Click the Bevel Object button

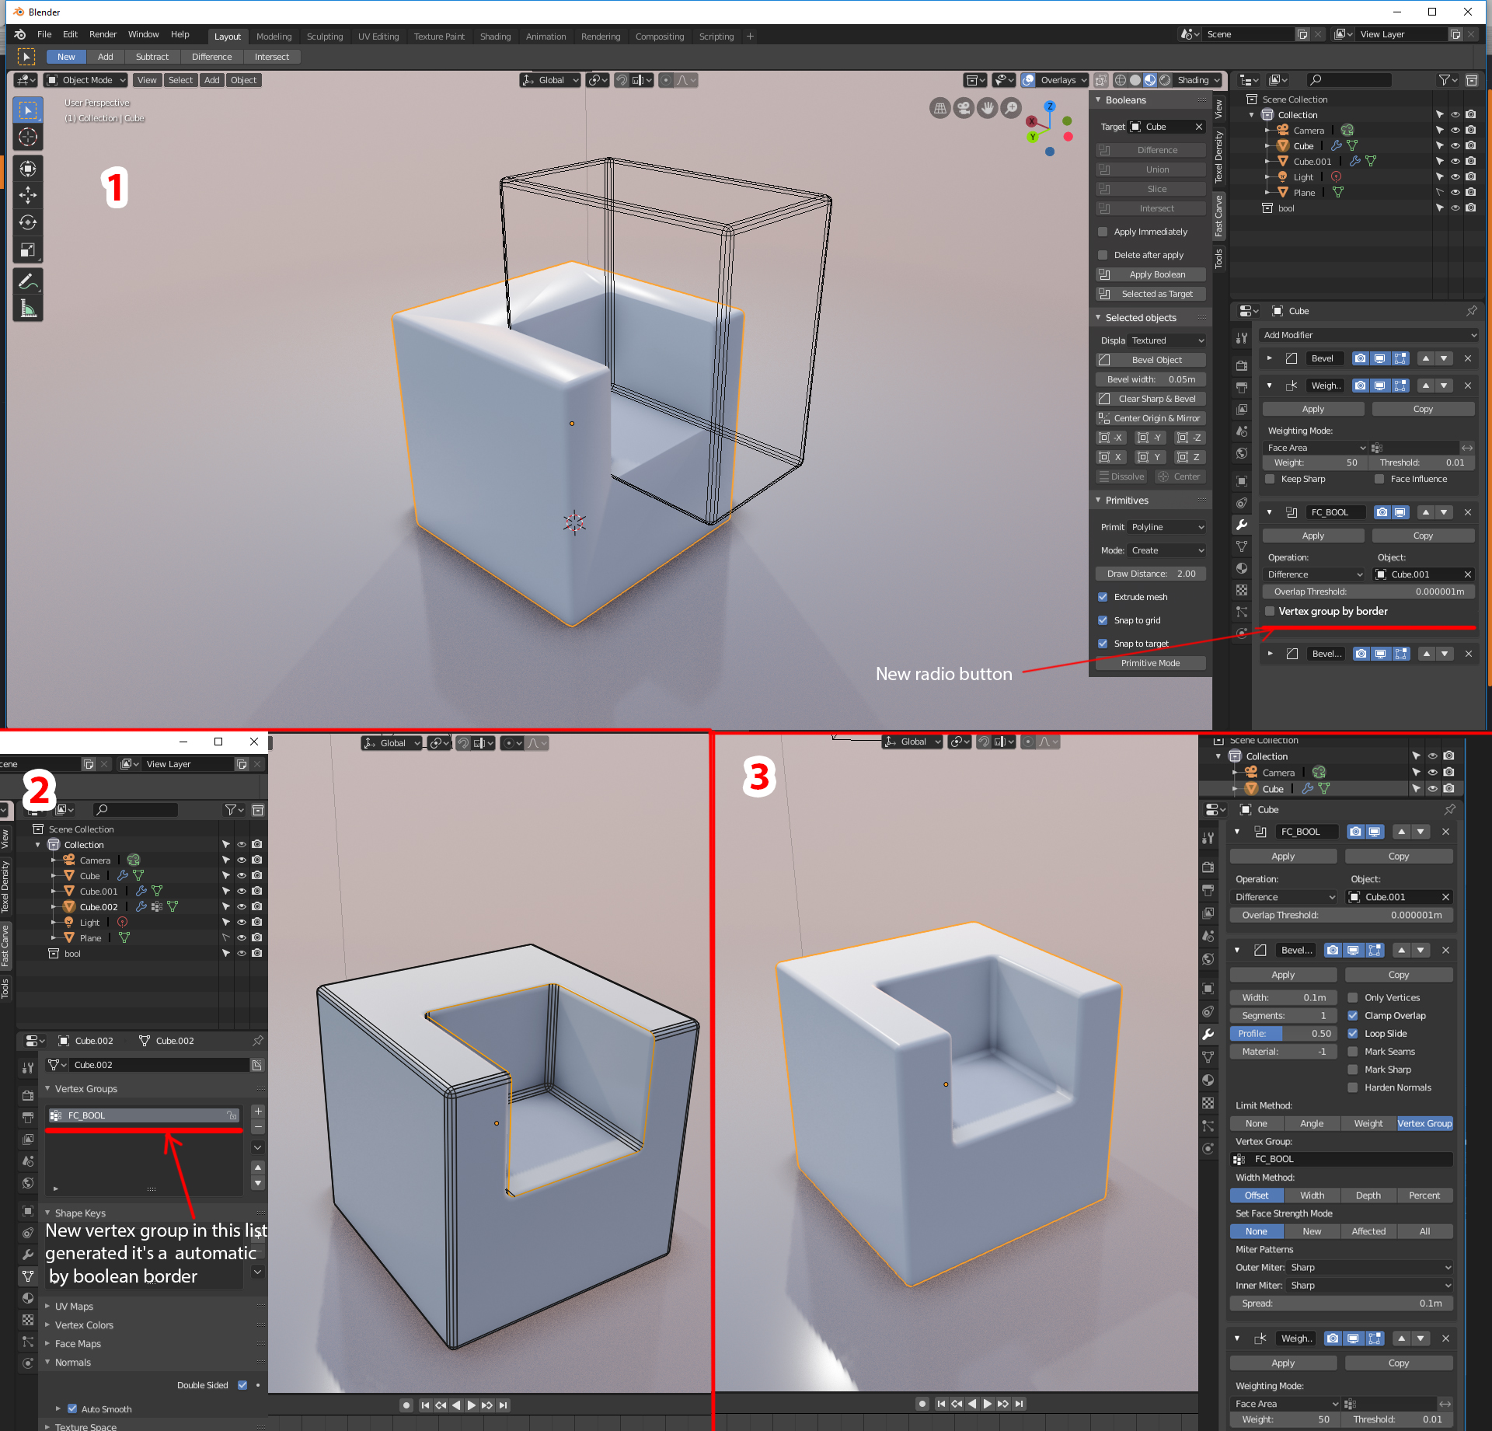coord(1151,360)
